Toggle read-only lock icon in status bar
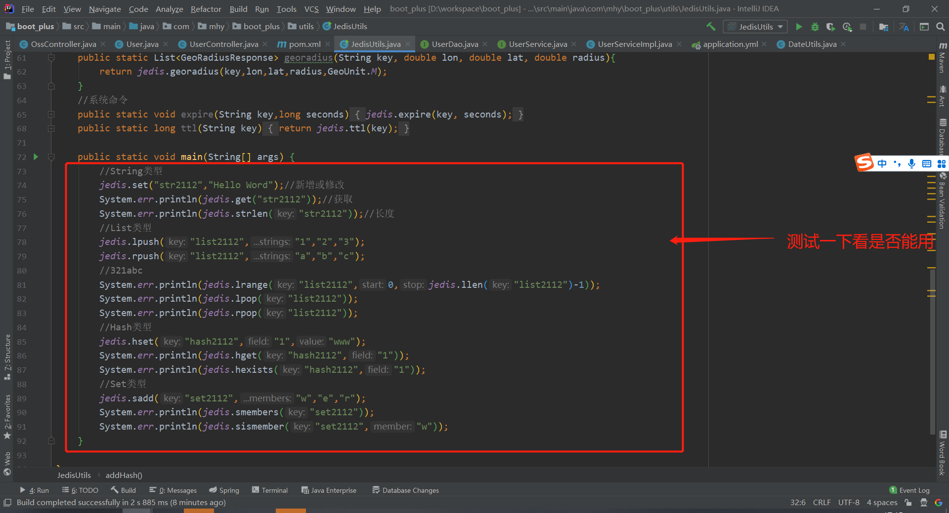This screenshot has height=513, width=949. 908,503
